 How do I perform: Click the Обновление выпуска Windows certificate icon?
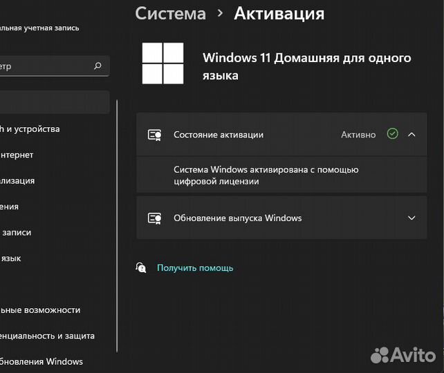pyautogui.click(x=155, y=218)
